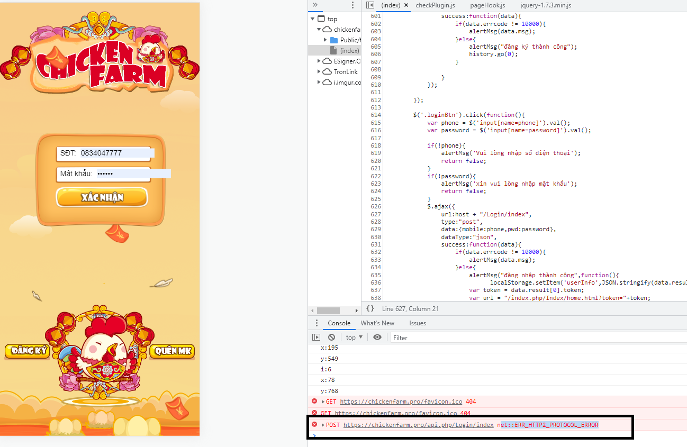Viewport: 687px width, 447px height.
Task: Open console drawer three-dot menu
Action: click(x=317, y=323)
